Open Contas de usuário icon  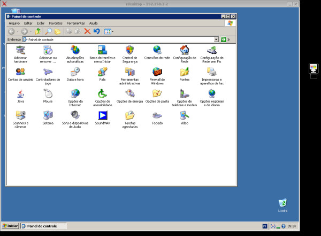click(x=20, y=74)
